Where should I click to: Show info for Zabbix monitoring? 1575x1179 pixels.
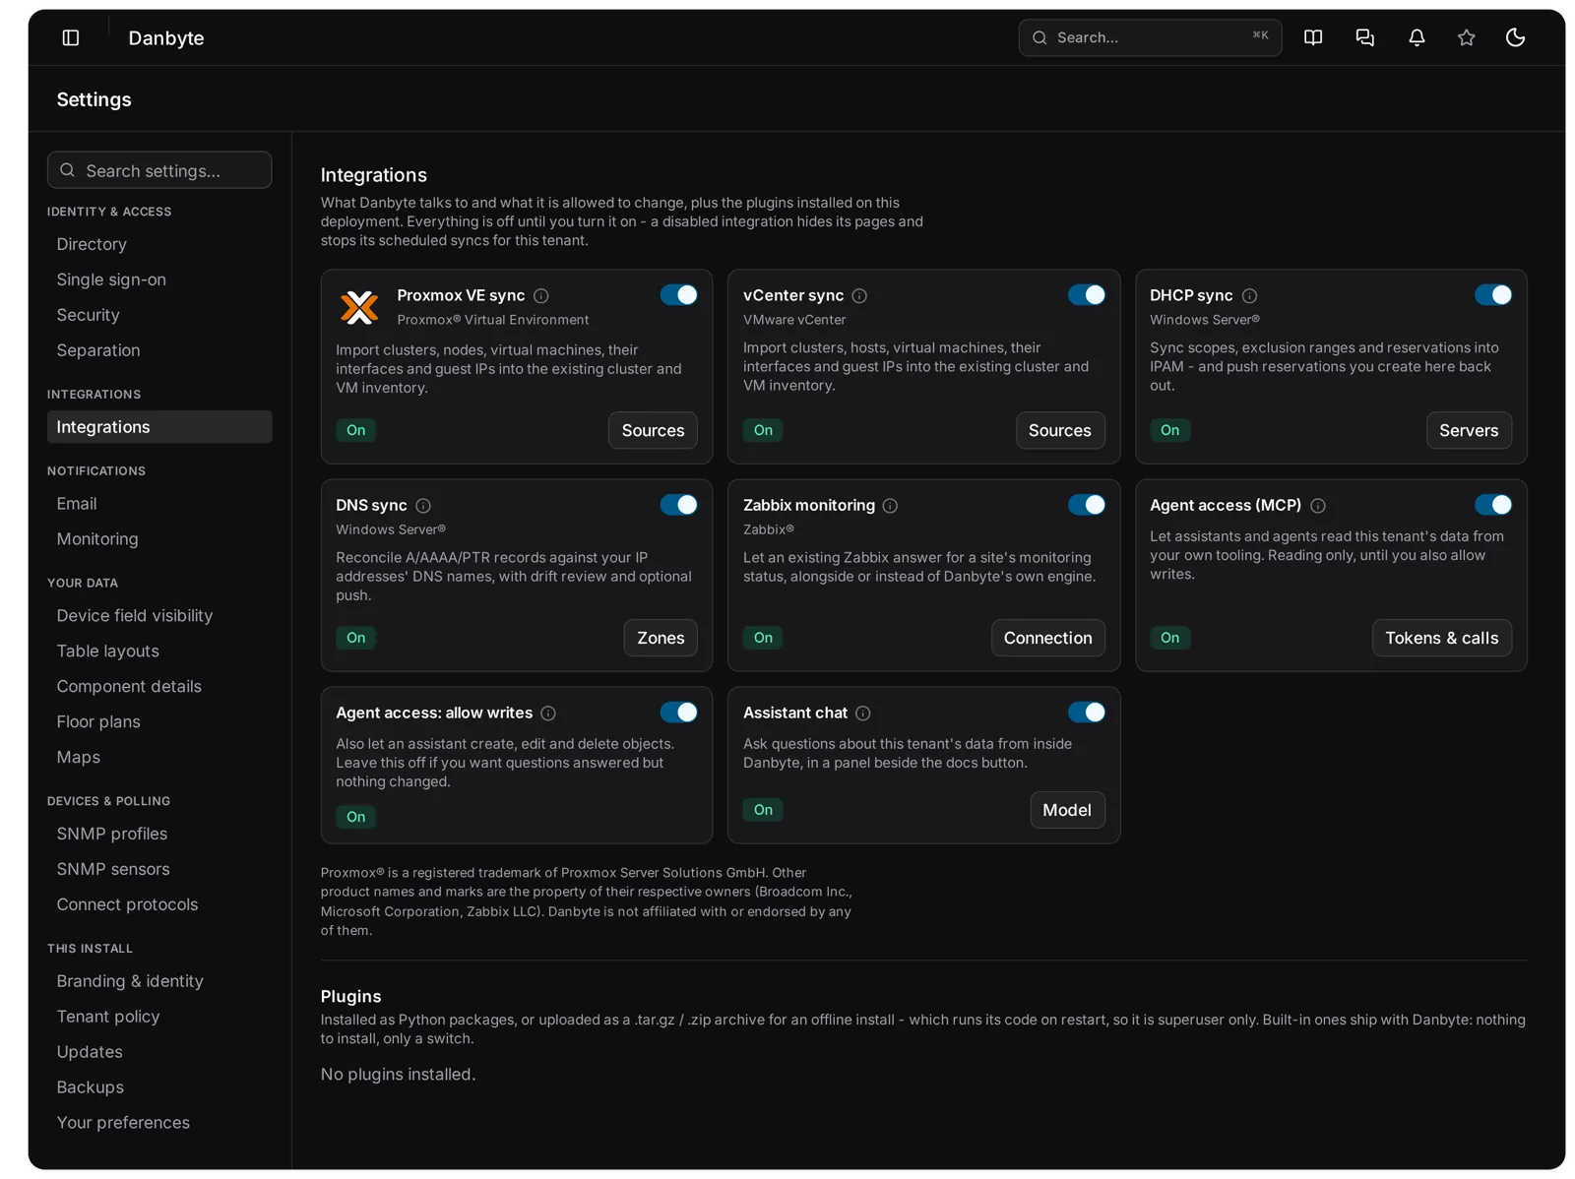pyautogui.click(x=890, y=505)
